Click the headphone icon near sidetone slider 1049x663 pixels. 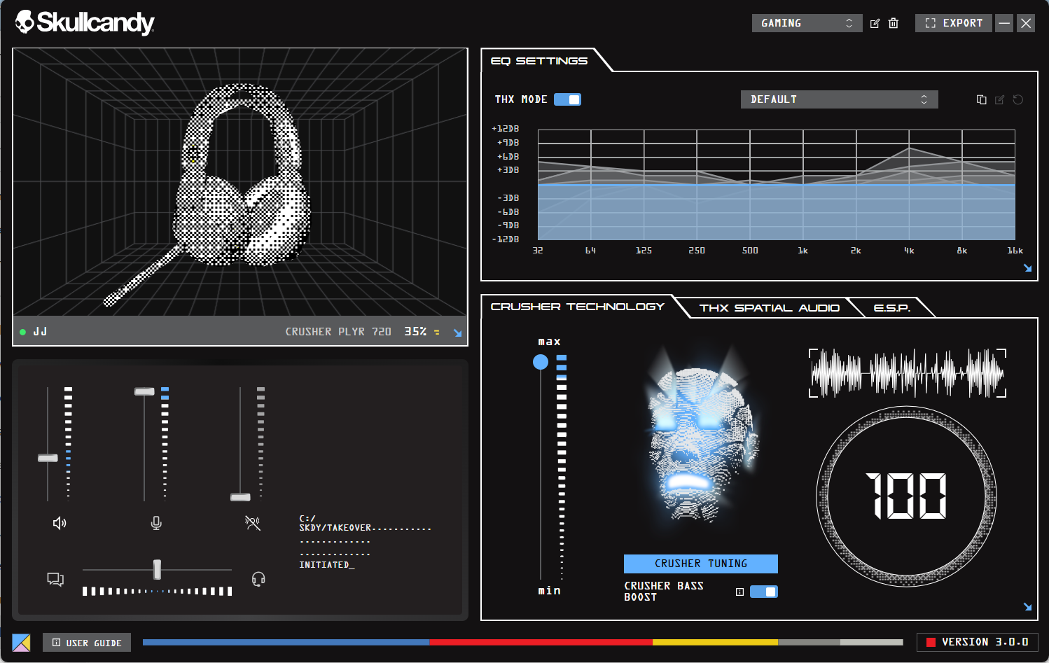tap(258, 578)
